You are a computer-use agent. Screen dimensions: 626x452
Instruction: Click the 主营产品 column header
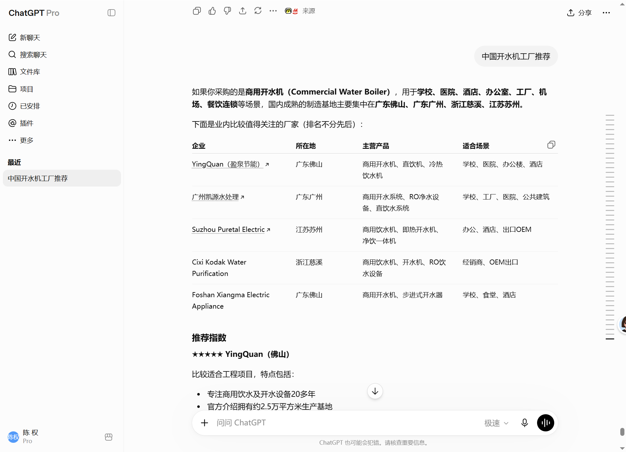(376, 146)
